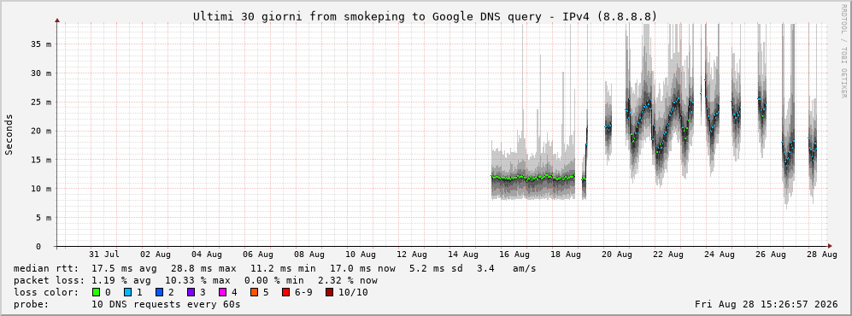
Task: Click the blue loss color 2 swatch
Action: [159, 292]
